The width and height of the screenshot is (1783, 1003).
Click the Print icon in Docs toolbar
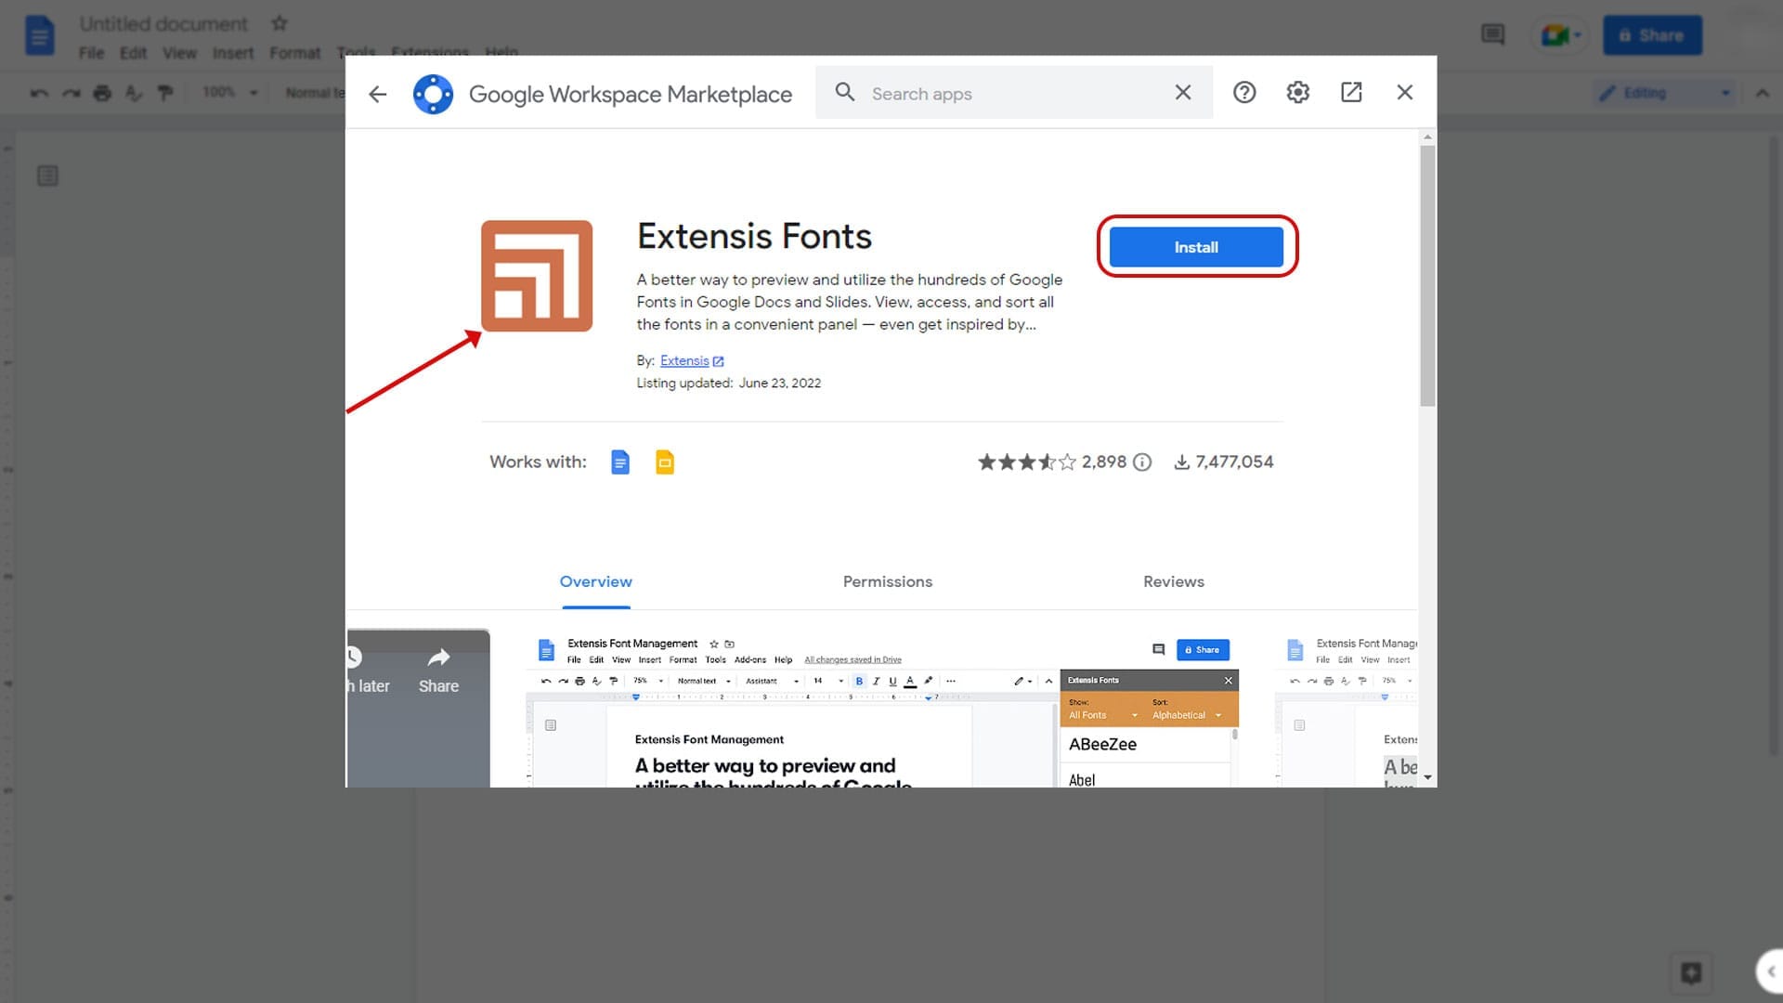click(x=102, y=93)
